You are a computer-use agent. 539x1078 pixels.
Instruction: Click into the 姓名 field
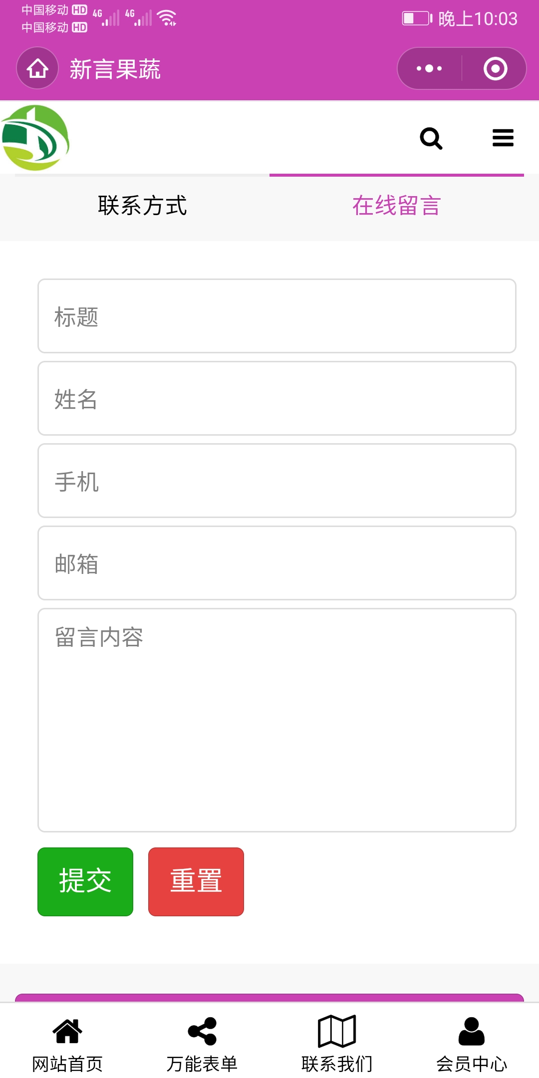[277, 398]
